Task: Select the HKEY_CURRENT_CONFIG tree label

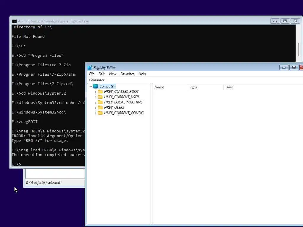Action: point(124,113)
